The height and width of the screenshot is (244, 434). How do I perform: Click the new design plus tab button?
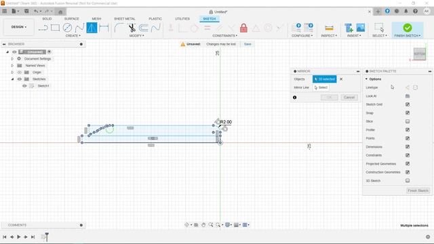[378, 12]
